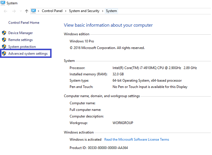Open the Device Manager link
The height and width of the screenshot is (155, 212).
20,33
